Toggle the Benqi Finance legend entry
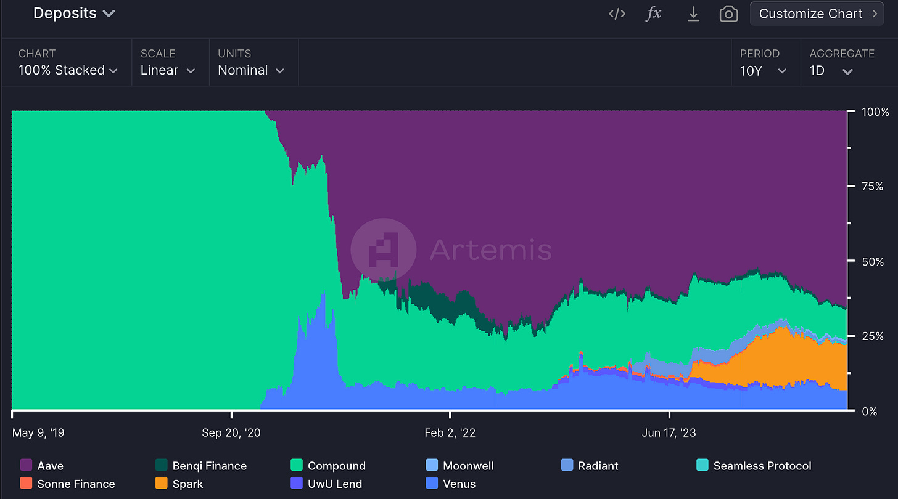 click(x=201, y=466)
